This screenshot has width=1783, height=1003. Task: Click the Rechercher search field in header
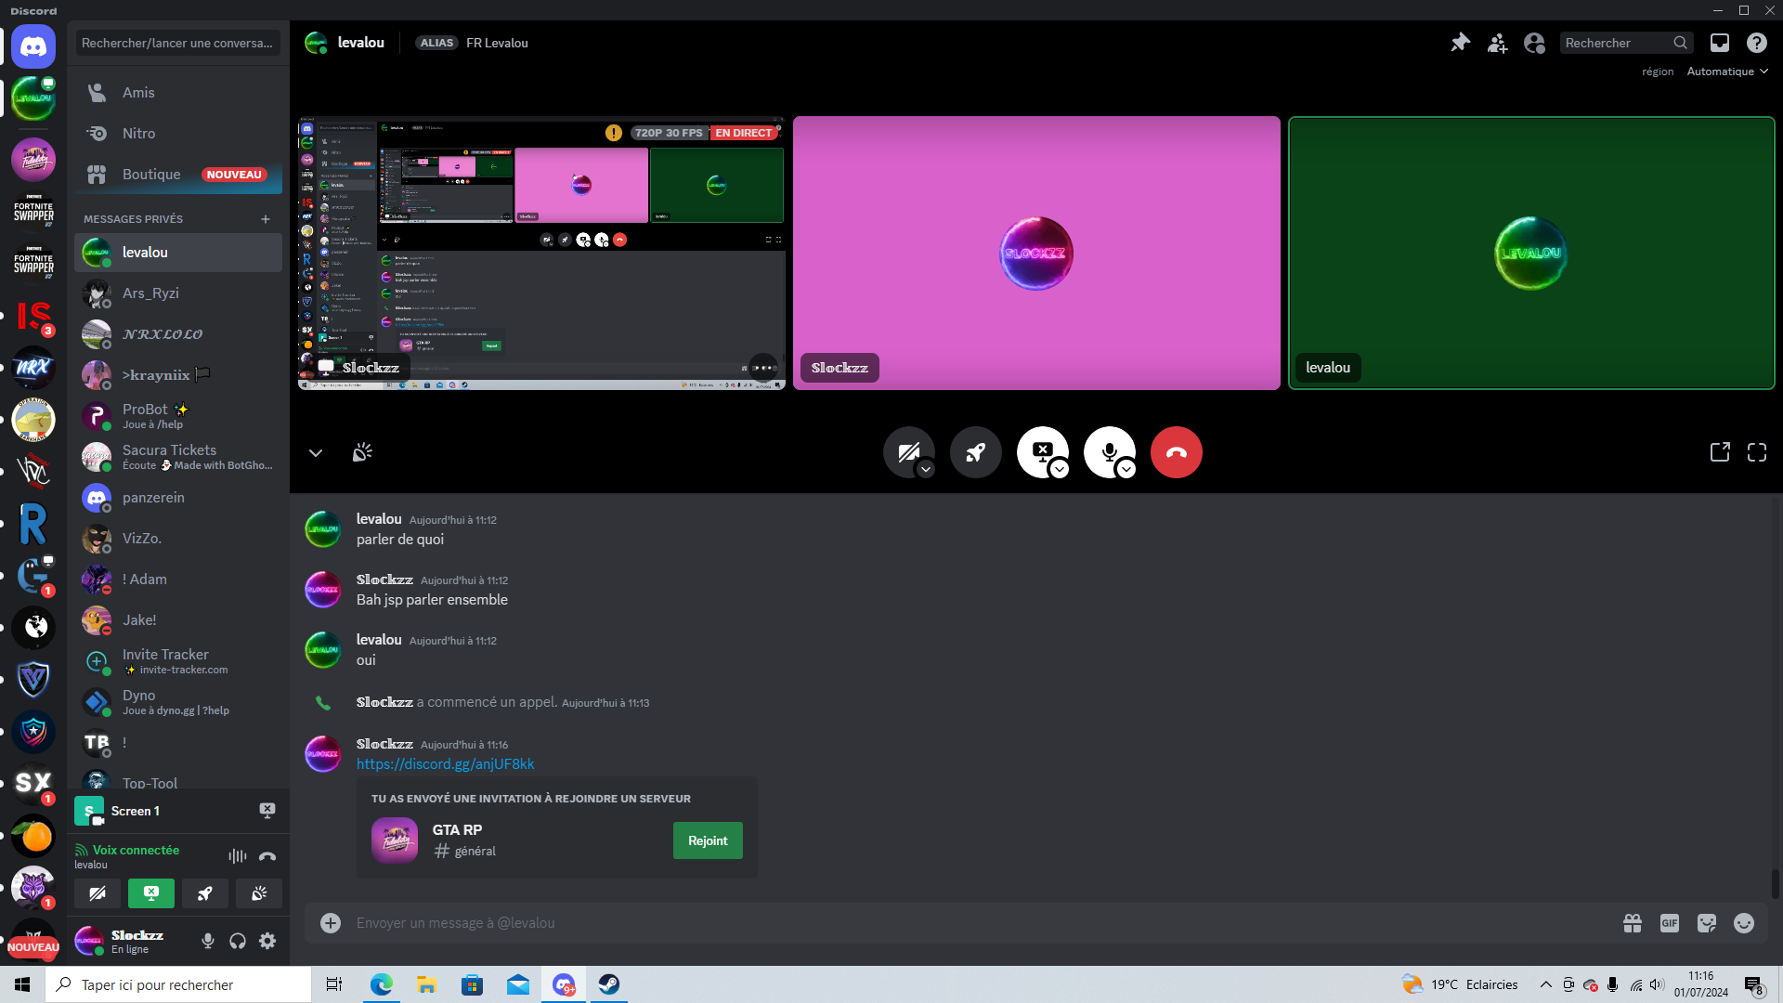[1626, 43]
